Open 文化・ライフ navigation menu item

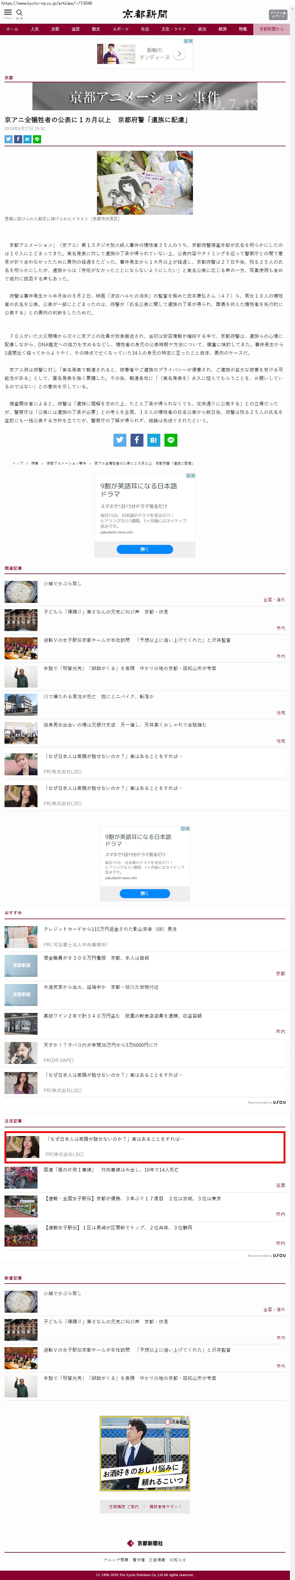click(x=173, y=29)
